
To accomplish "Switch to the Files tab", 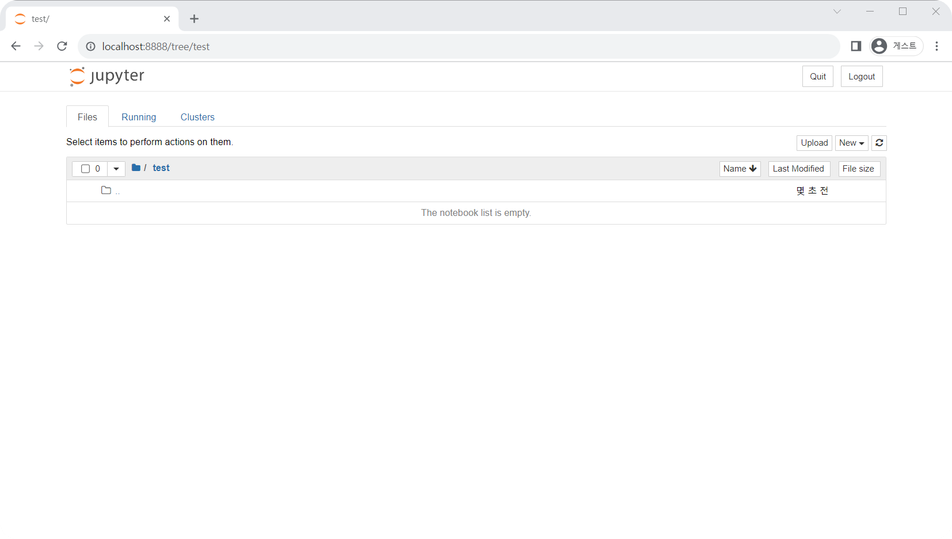I will click(87, 117).
